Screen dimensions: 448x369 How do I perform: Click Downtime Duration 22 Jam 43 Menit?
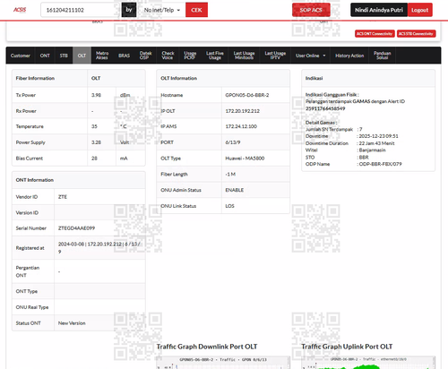point(376,143)
